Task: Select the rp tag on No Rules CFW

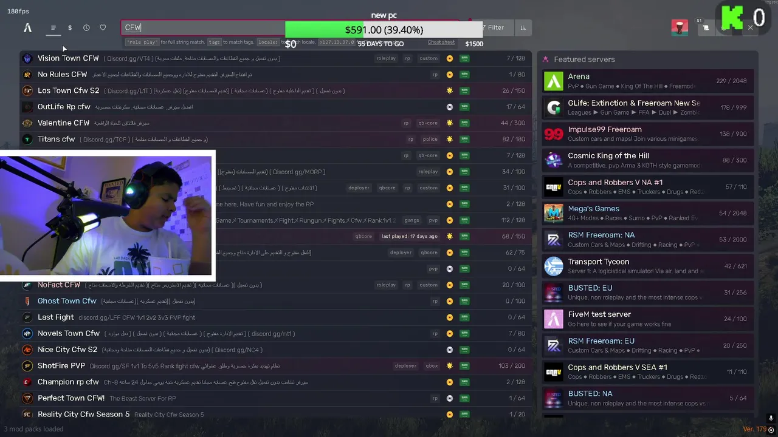Action: 435,75
